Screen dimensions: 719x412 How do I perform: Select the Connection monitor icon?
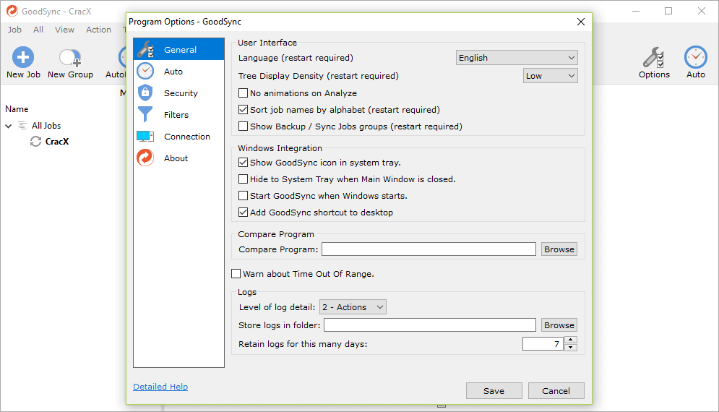click(x=145, y=137)
